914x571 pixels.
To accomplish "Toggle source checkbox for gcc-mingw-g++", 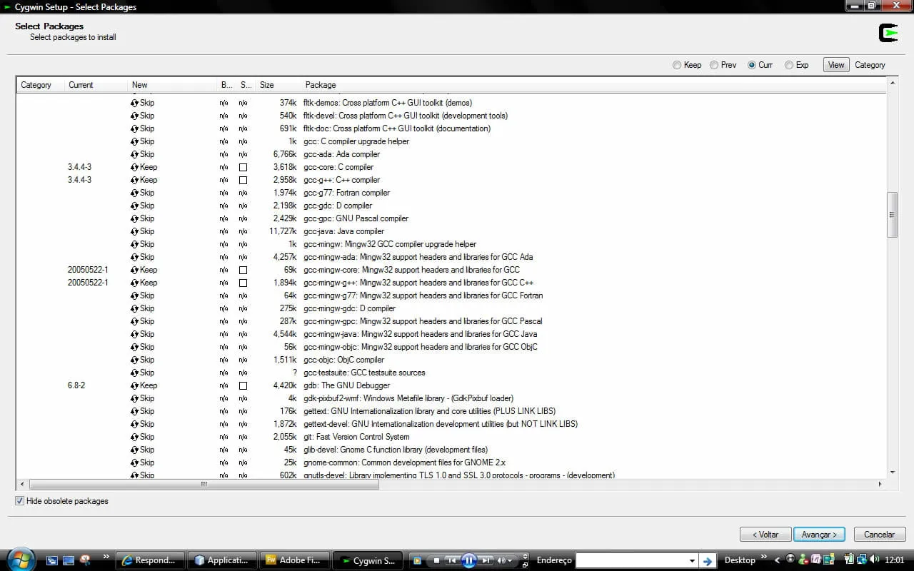I will [243, 283].
